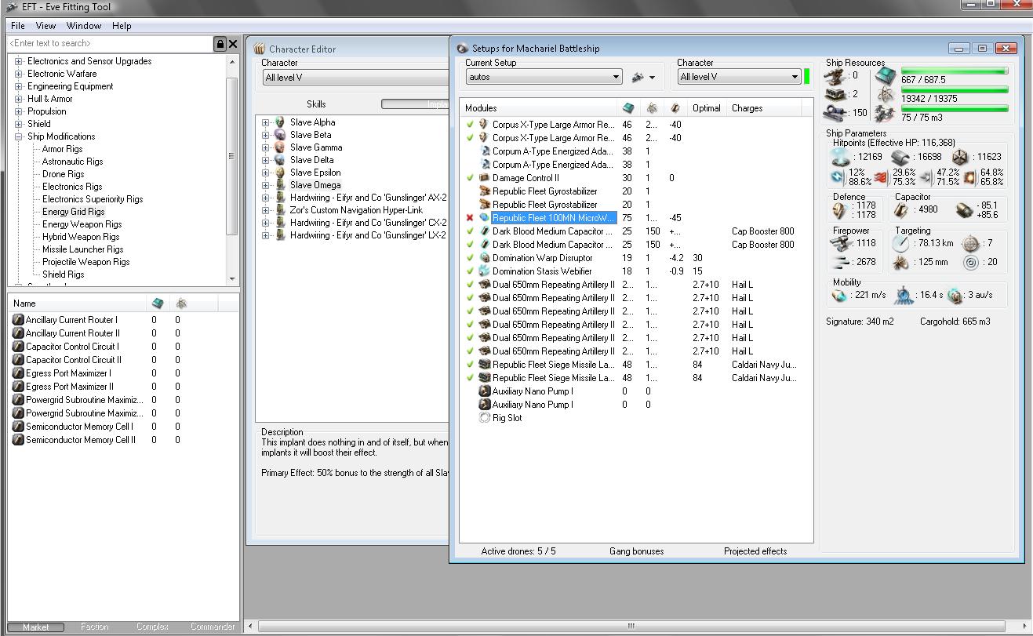The image size is (1033, 636).
Task: Click the Egress Port Maximizer I icon
Action: click(x=18, y=373)
